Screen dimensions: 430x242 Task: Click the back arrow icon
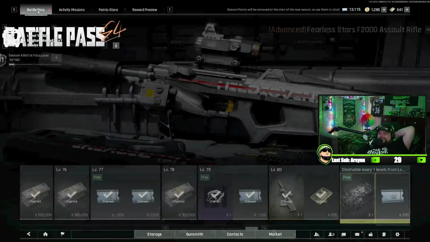(x=29, y=234)
